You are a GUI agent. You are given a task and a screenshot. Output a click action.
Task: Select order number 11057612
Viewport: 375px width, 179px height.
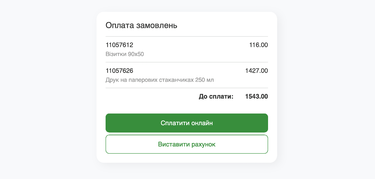pos(119,45)
